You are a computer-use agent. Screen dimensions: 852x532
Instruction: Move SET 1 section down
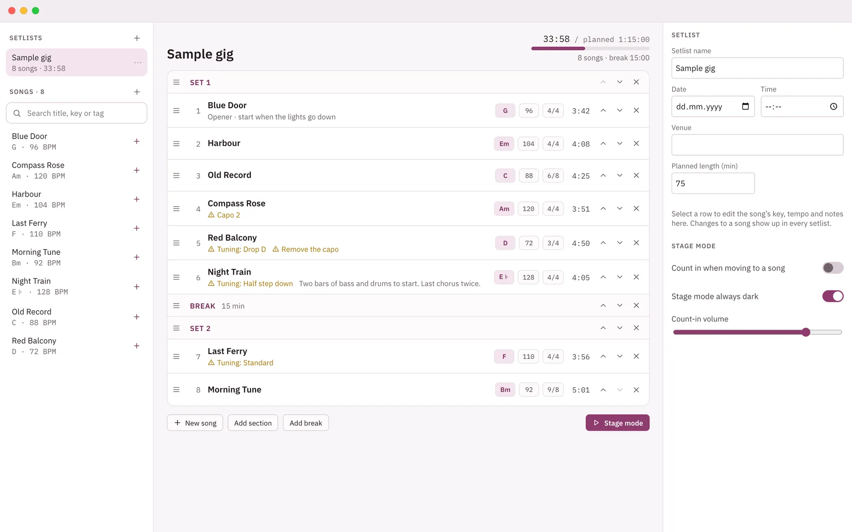pos(620,82)
